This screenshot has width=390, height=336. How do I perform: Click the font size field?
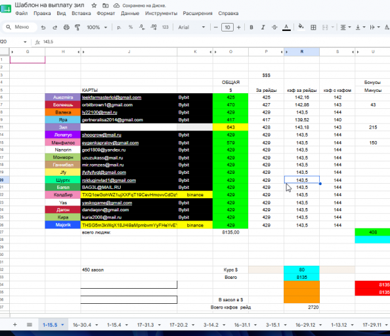pyautogui.click(x=227, y=28)
